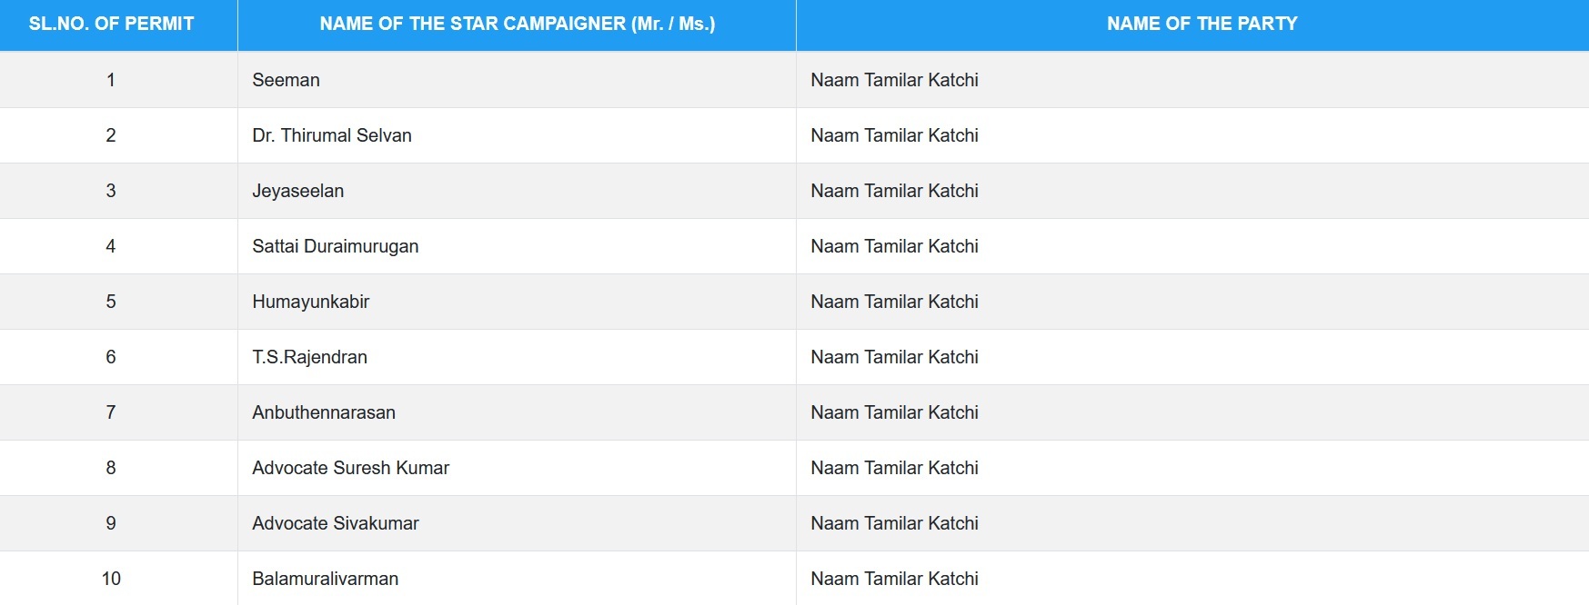The width and height of the screenshot is (1589, 605).
Task: Click the NAME OF THE STAR CAMPAIGNER header
Action: coord(517,24)
